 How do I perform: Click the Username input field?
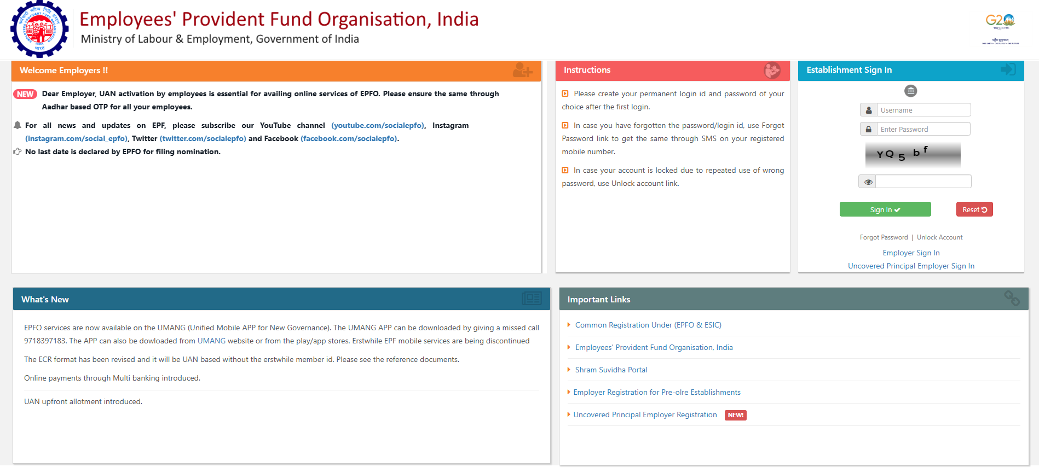click(x=923, y=110)
